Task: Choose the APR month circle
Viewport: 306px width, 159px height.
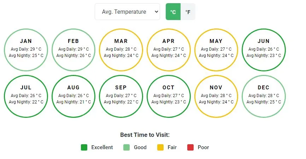Action: coord(169,50)
